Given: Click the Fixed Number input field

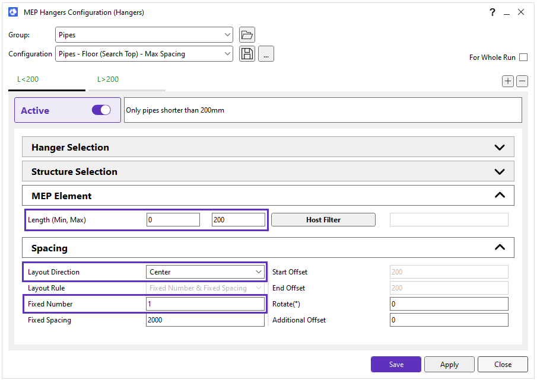Looking at the screenshot, I should coord(205,304).
